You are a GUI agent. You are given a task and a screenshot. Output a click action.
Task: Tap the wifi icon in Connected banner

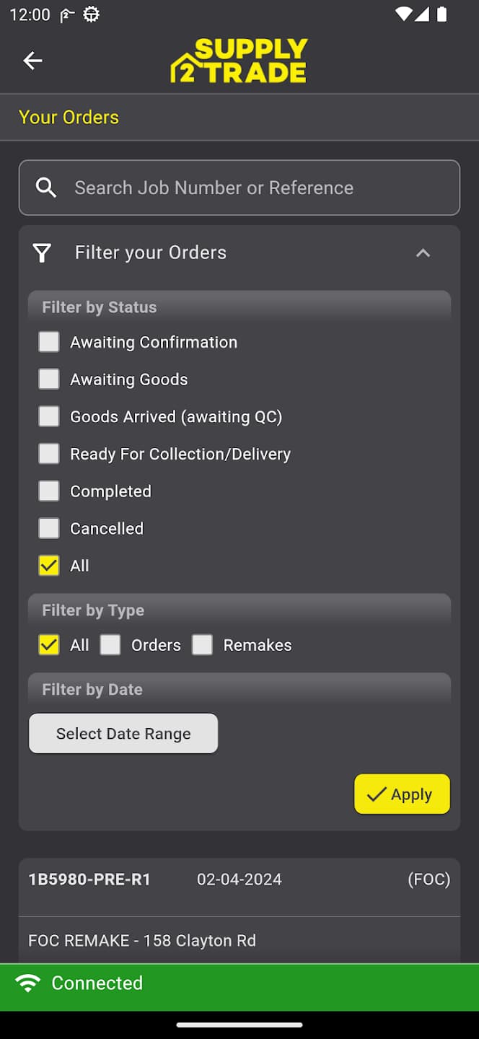[x=27, y=982]
